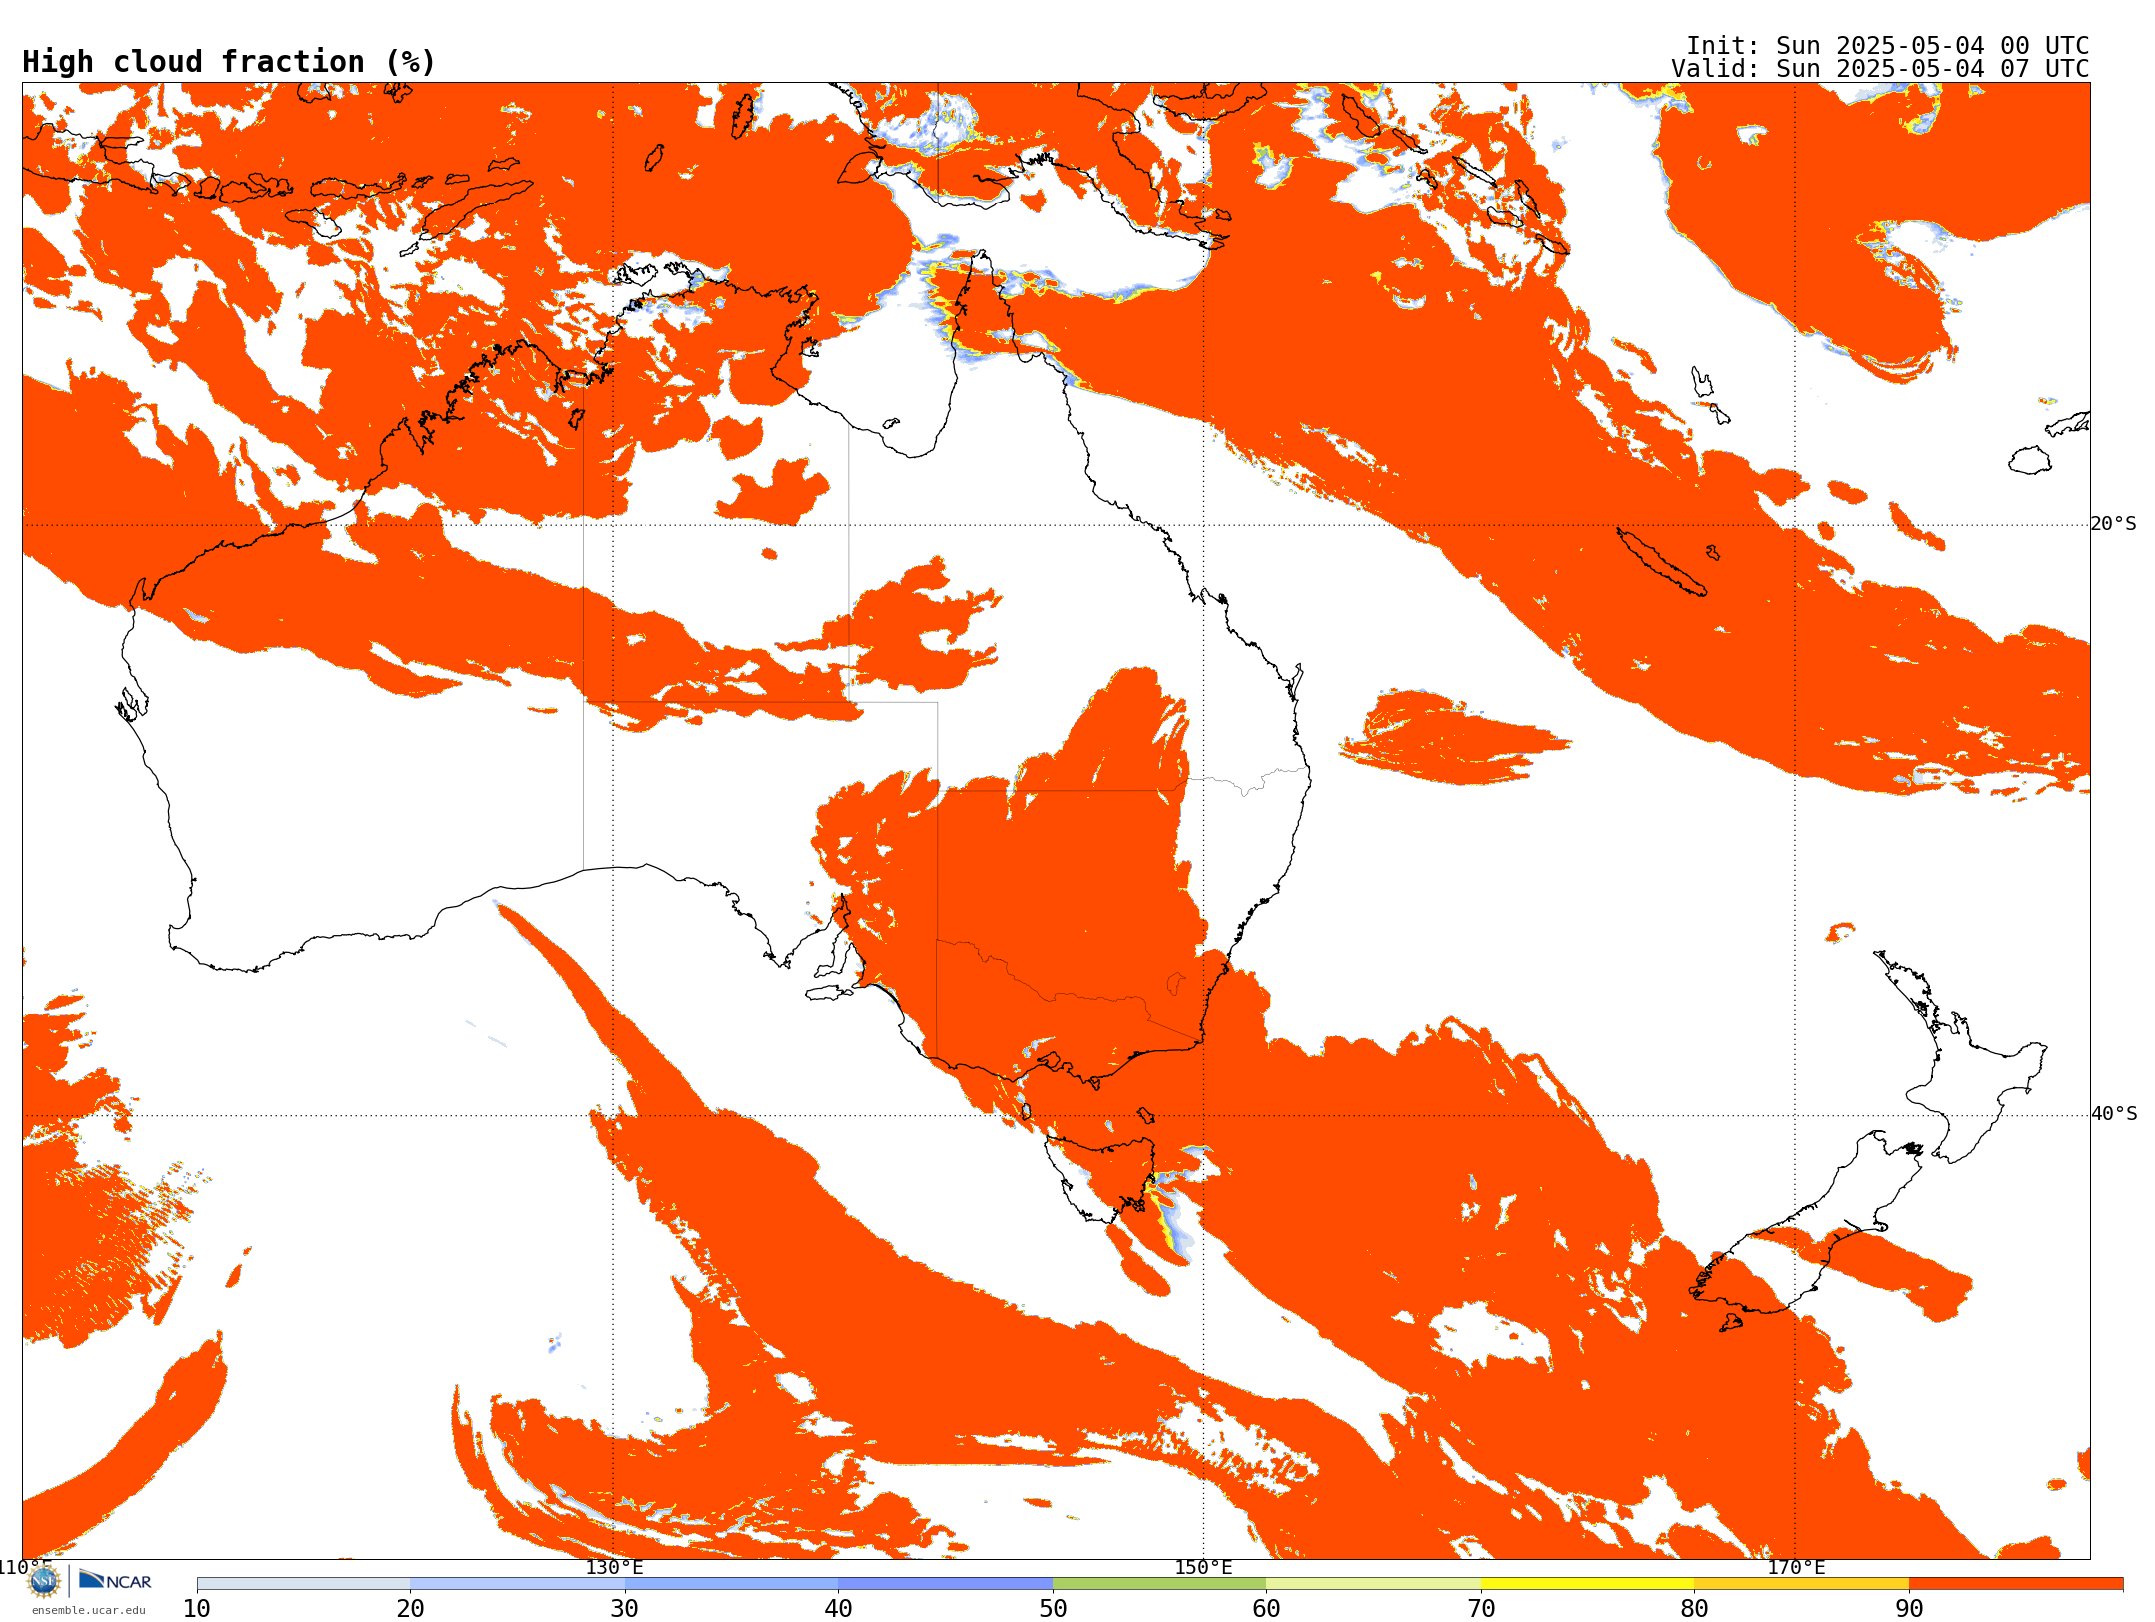Screen dimensions: 2155x1622
Task: Click the 10–20 pale grey colorbar segment
Action: (x=303, y=1584)
